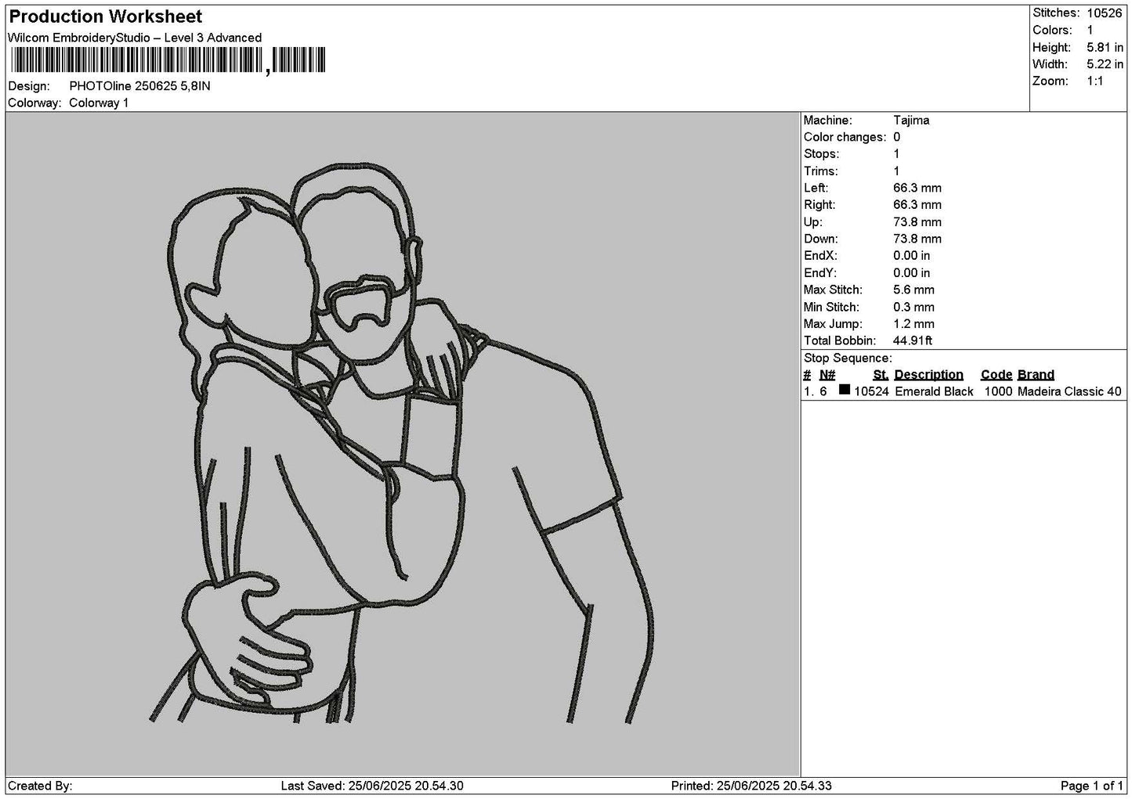Image resolution: width=1132 pixels, height=799 pixels.
Task: Select the Up value "73.8 mm"
Action: (x=917, y=222)
